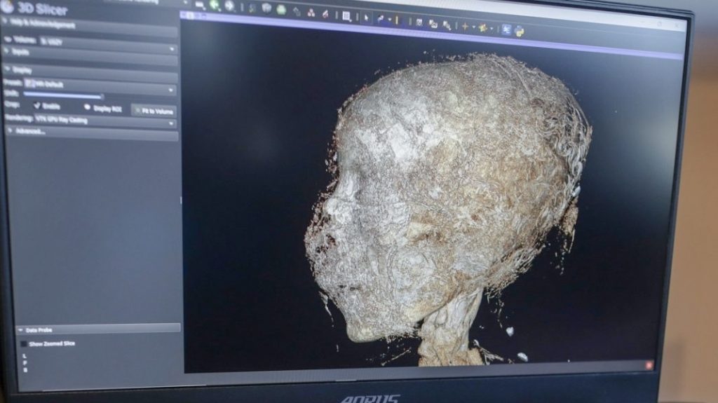Open the crosshair options dropdown arrow

pos(473,27)
